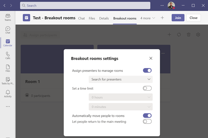Switch to the Files tab

[92, 18]
